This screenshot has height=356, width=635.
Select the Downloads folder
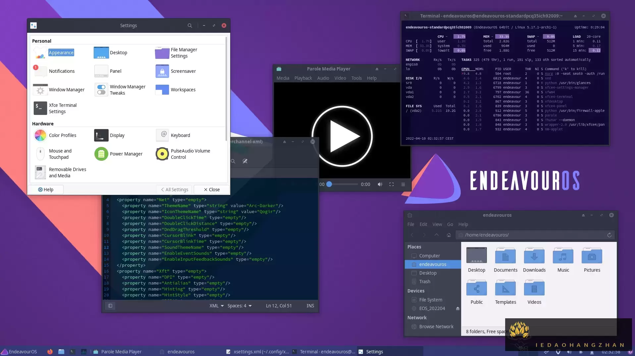(534, 260)
